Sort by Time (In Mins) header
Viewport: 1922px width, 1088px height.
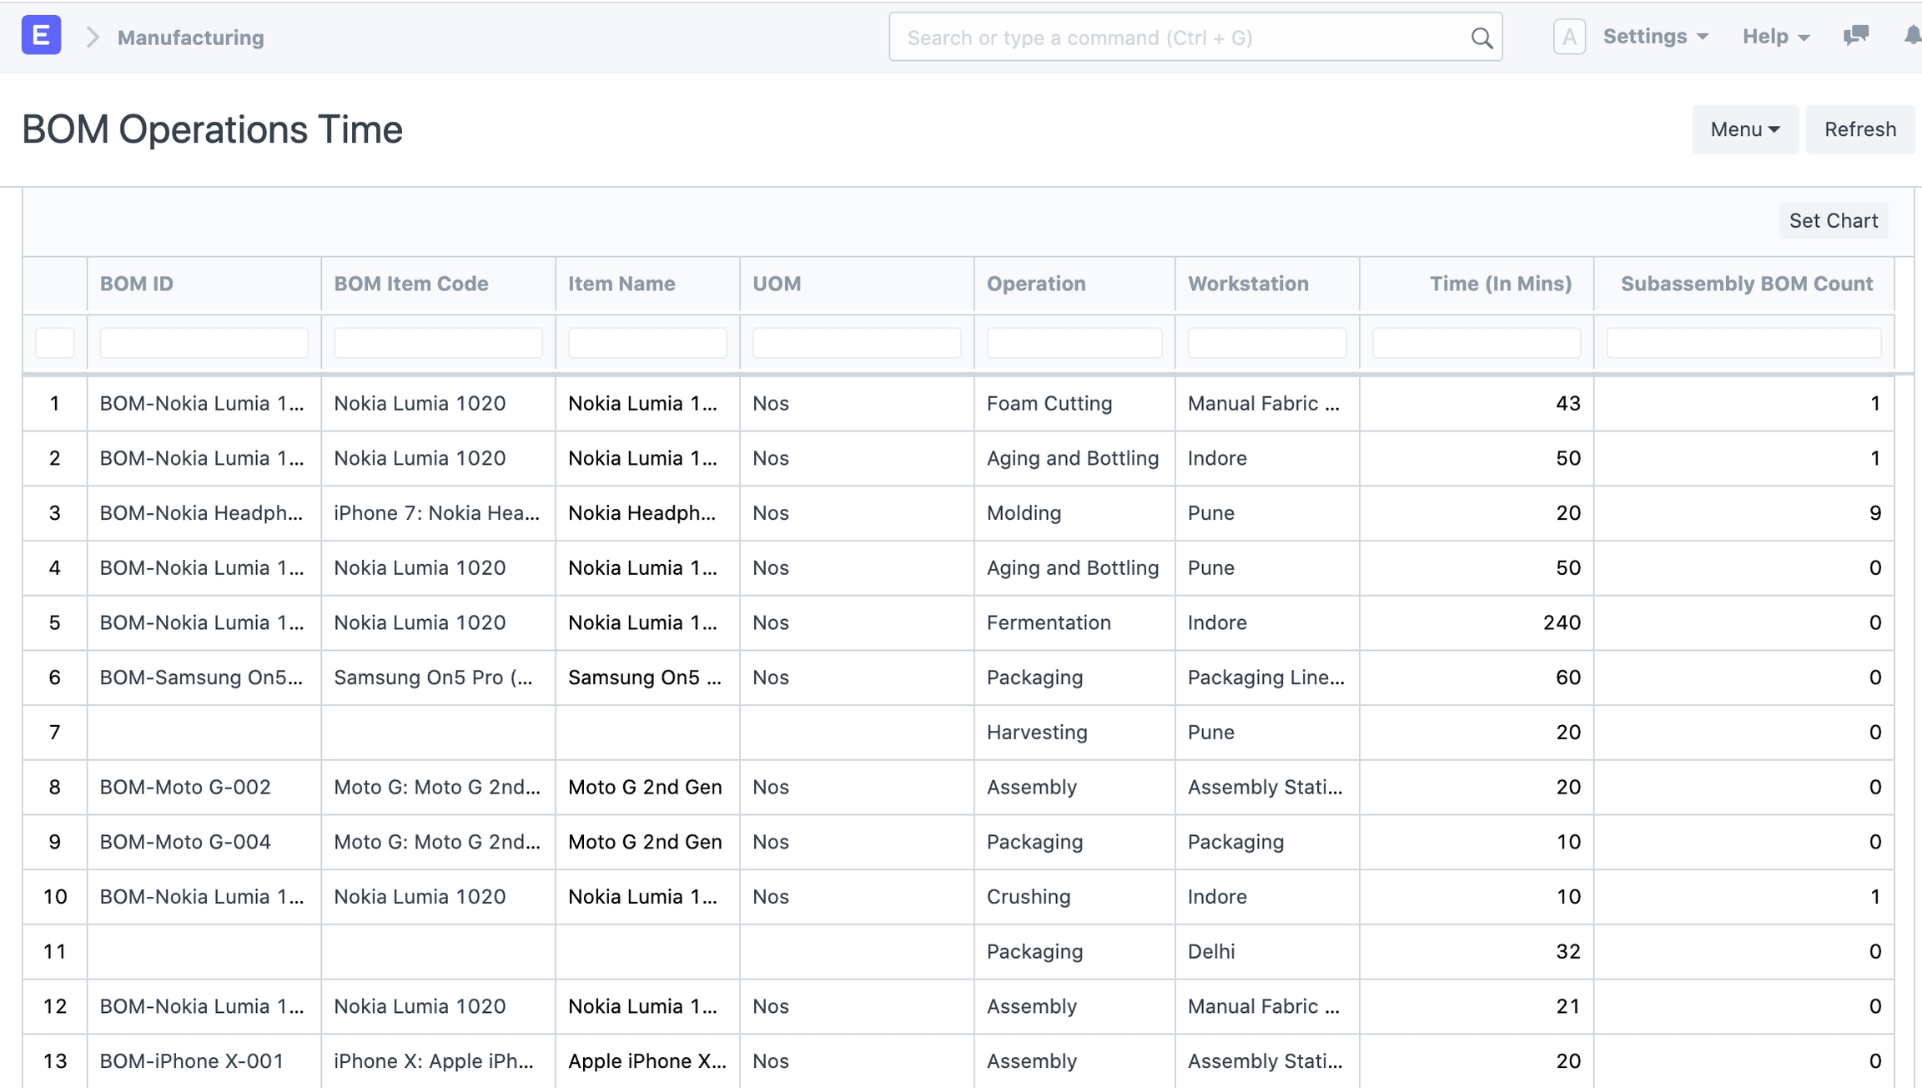tap(1500, 284)
